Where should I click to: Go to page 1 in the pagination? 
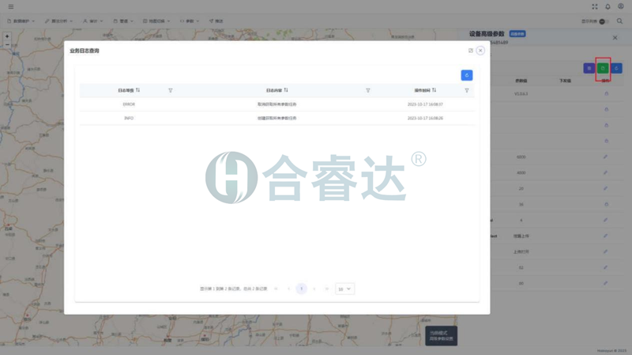[302, 289]
